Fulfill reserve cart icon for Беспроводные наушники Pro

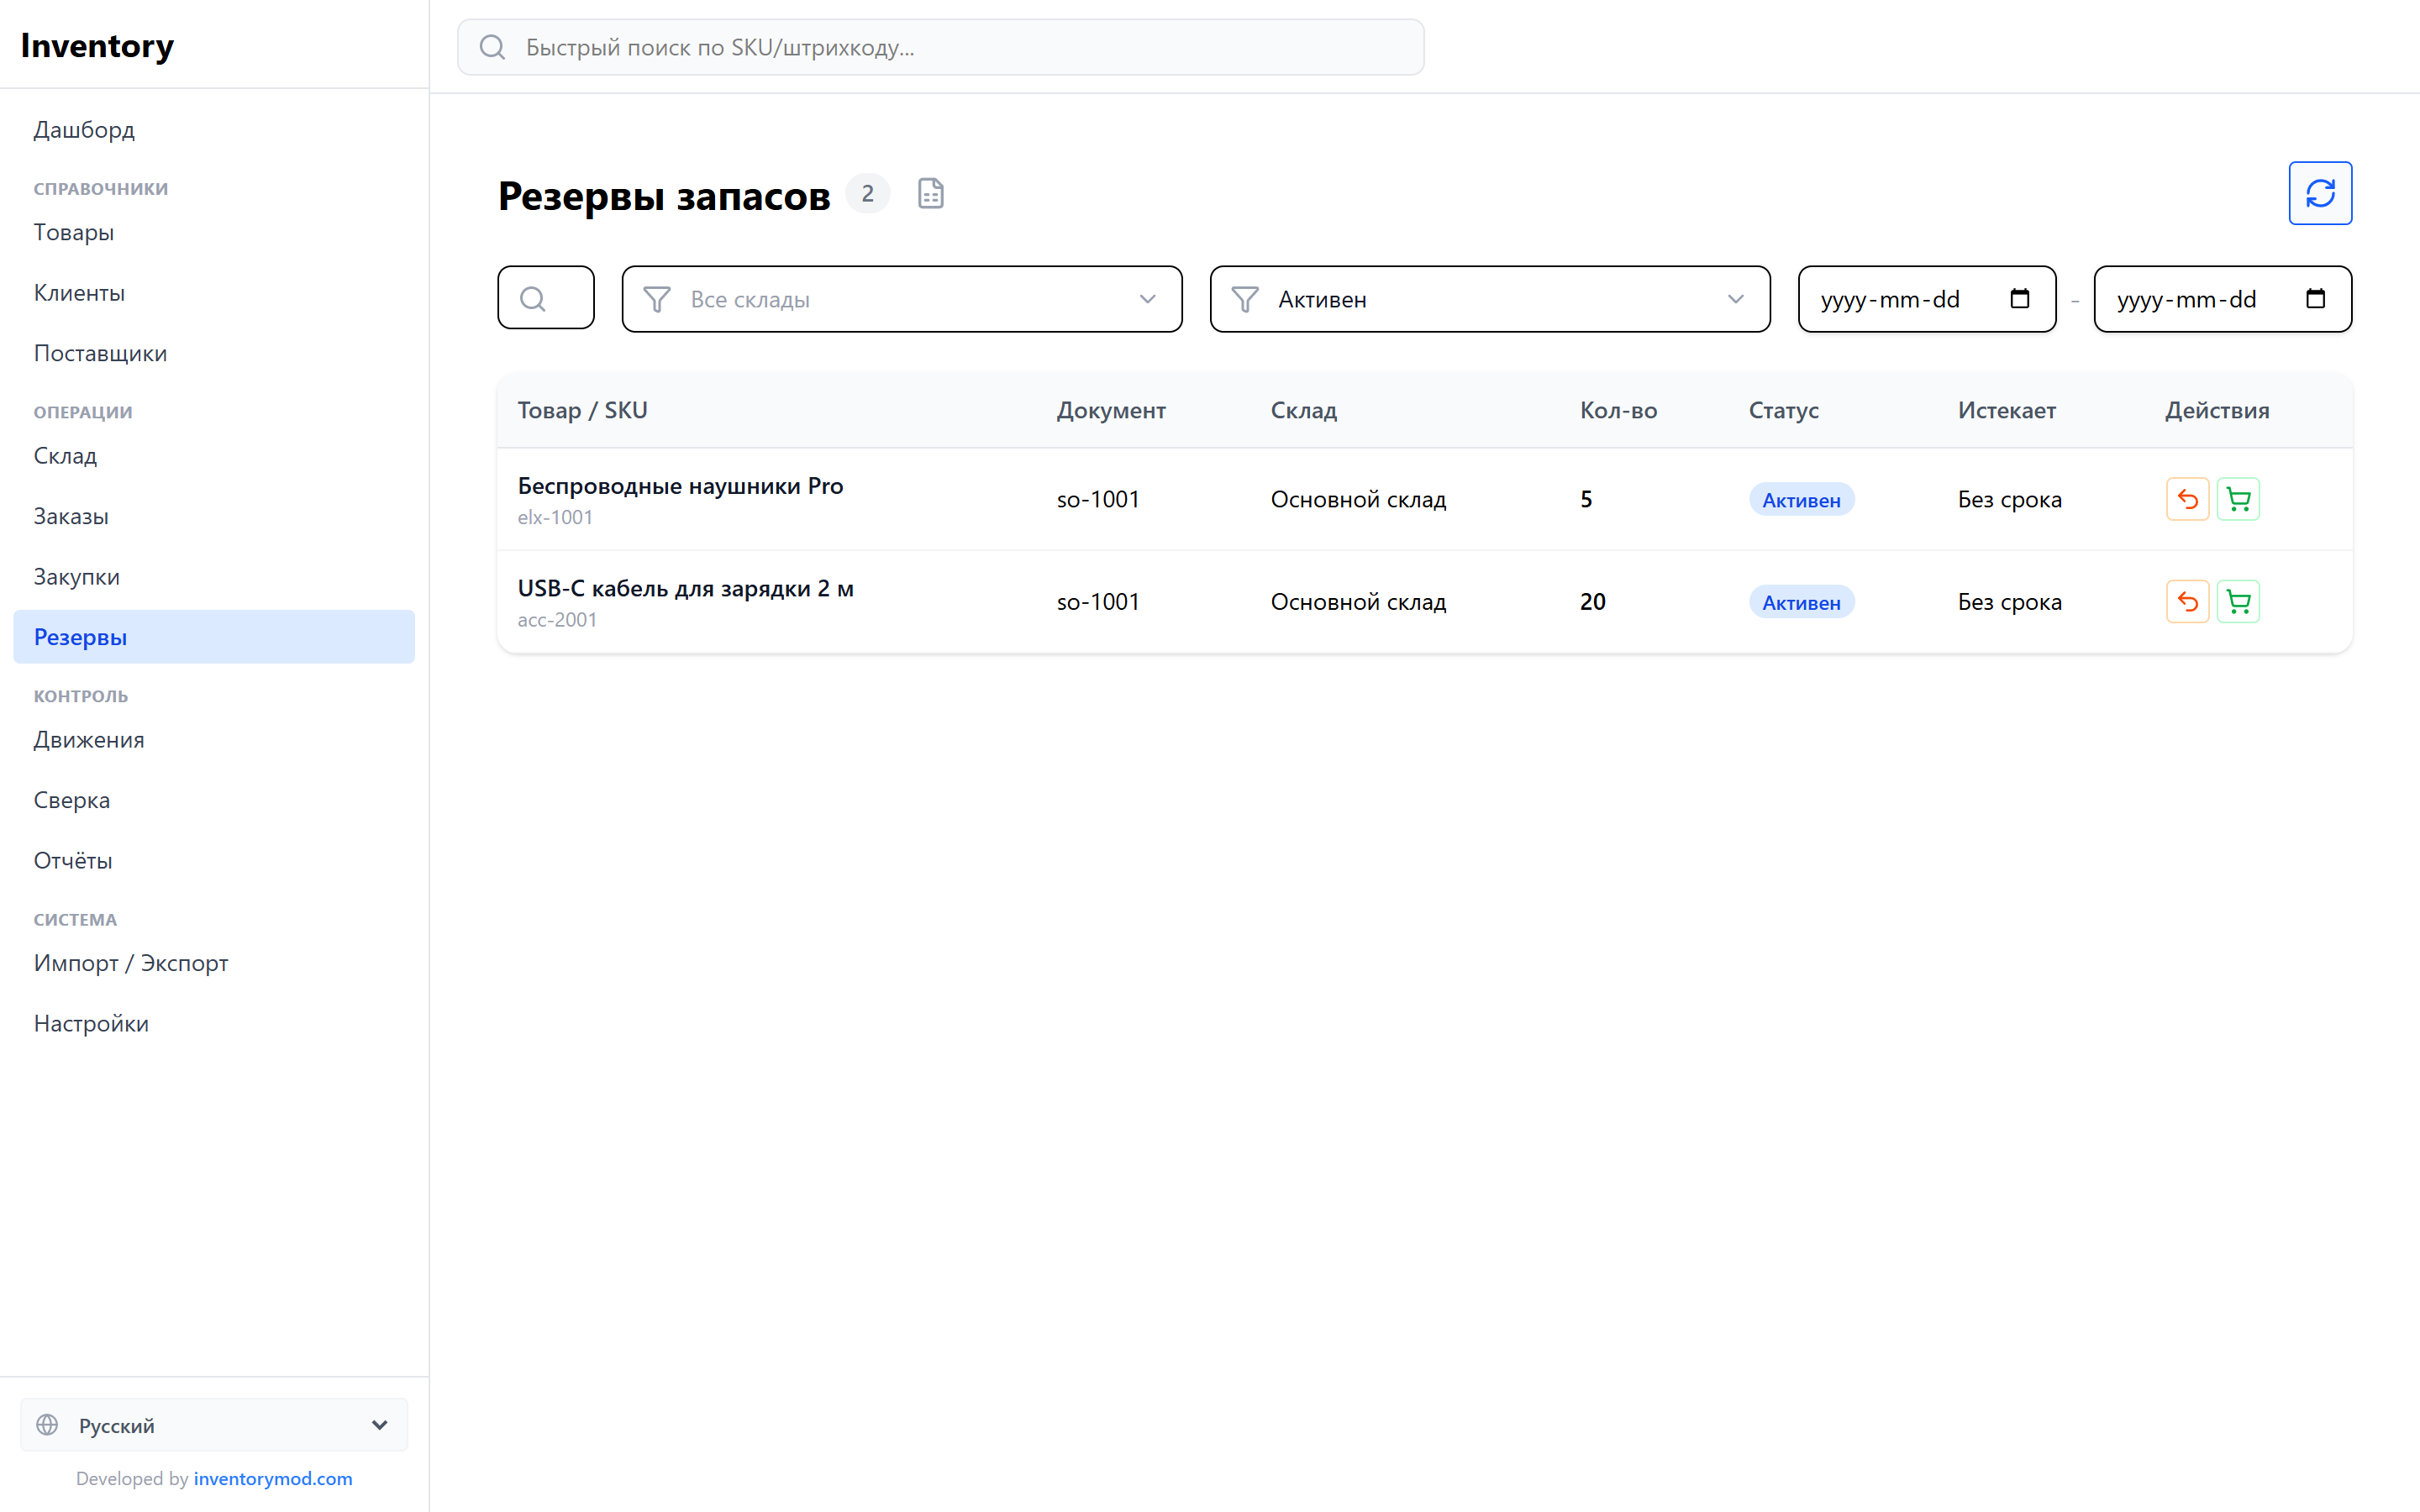(x=2238, y=499)
